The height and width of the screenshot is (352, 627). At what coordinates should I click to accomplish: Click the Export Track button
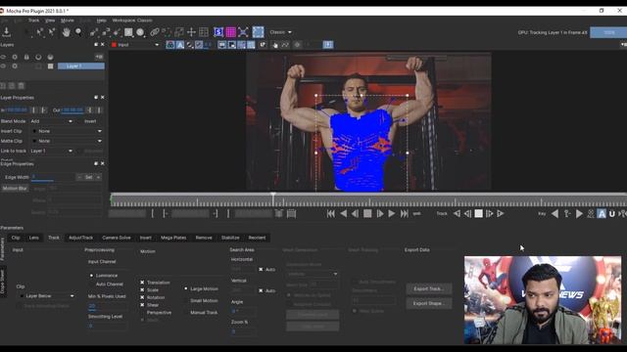tap(429, 288)
